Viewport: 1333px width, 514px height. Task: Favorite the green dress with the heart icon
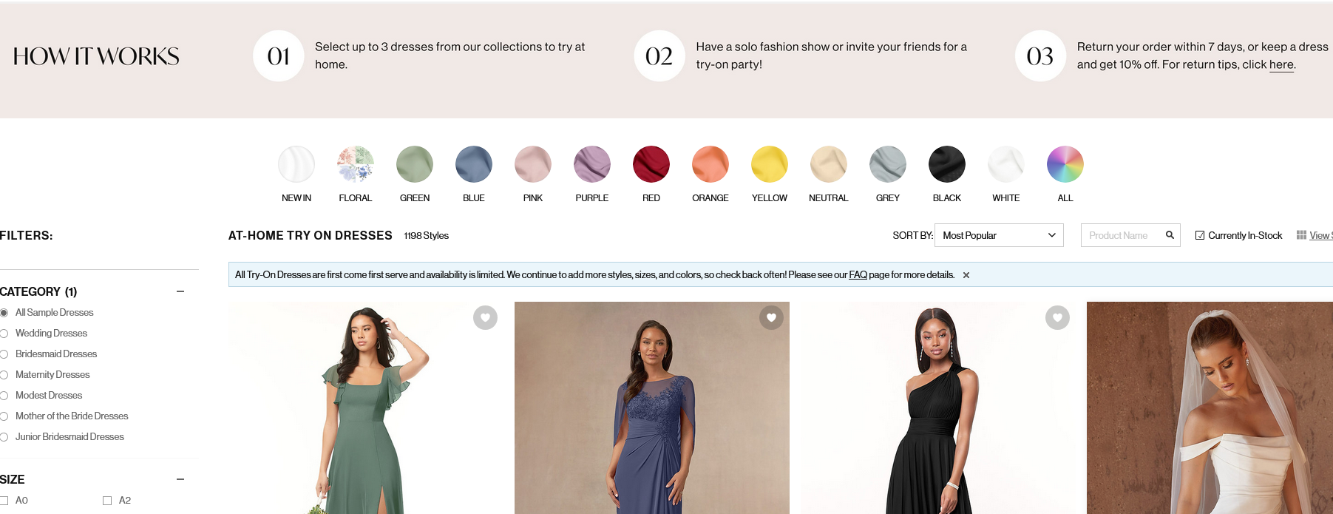[484, 317]
